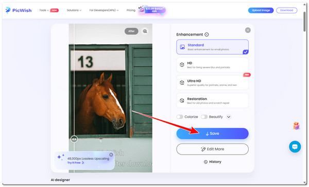The width and height of the screenshot is (309, 187).
Task: Select the Restoration enhancement option
Action: tap(212, 100)
